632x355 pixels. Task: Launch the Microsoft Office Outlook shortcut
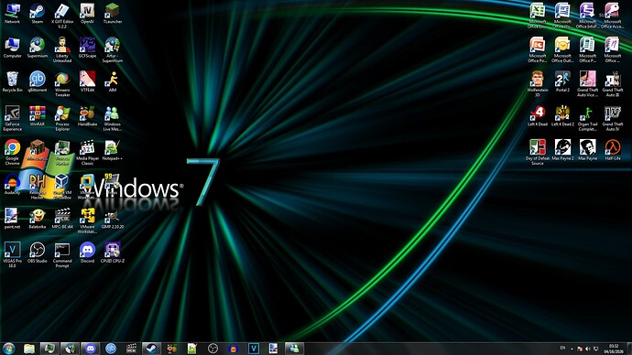[562, 50]
